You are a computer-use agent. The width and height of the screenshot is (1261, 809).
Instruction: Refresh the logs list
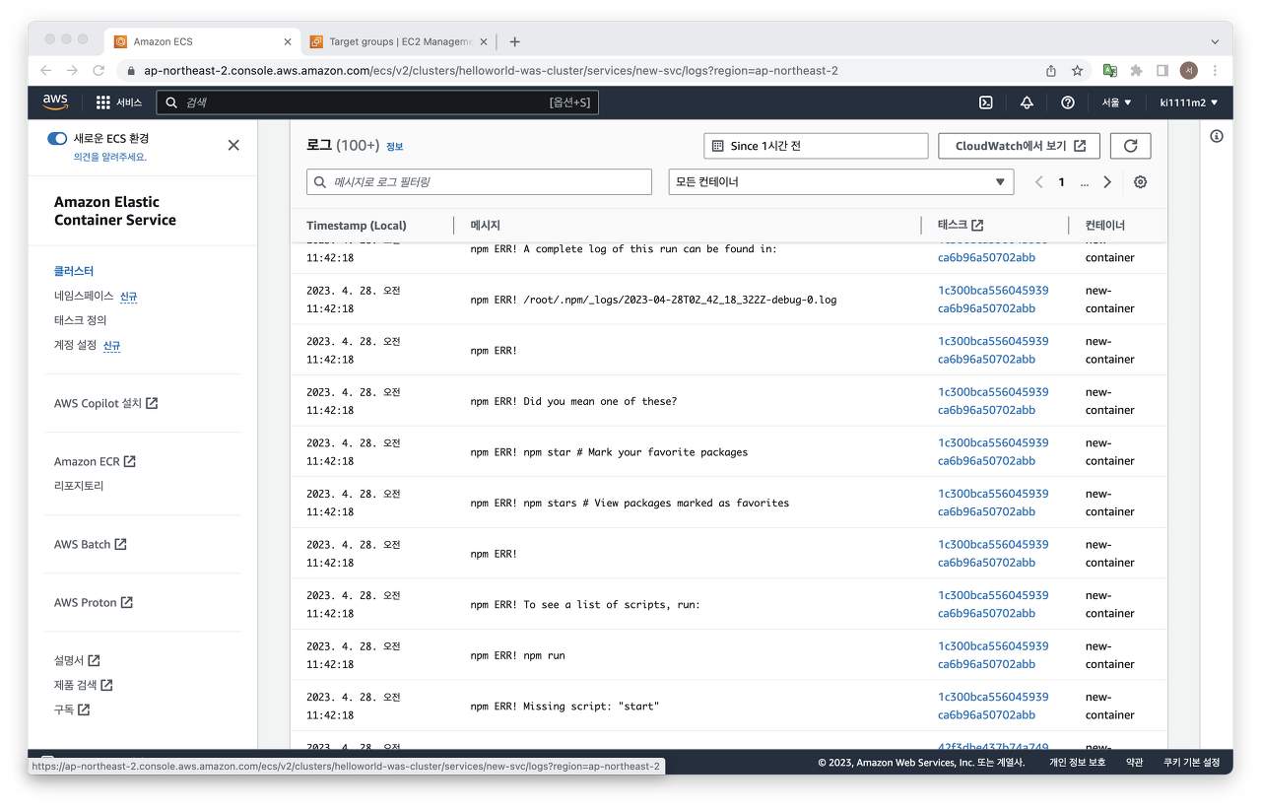(x=1131, y=146)
